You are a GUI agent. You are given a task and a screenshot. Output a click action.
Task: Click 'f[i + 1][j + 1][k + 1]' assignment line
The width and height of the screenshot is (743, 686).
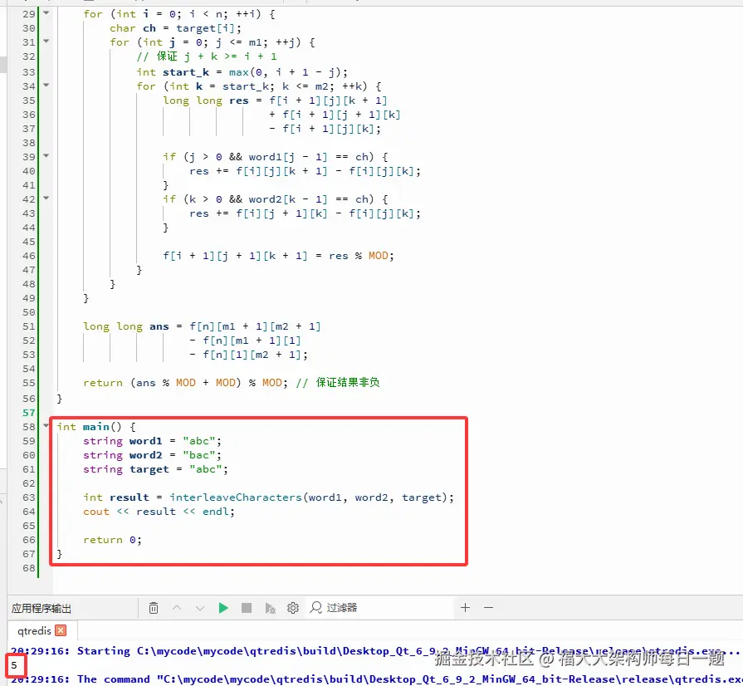coord(279,256)
